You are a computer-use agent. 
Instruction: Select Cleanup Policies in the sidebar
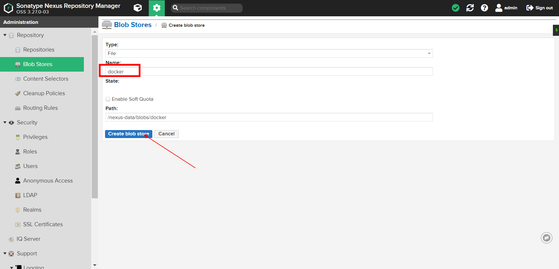pos(44,93)
